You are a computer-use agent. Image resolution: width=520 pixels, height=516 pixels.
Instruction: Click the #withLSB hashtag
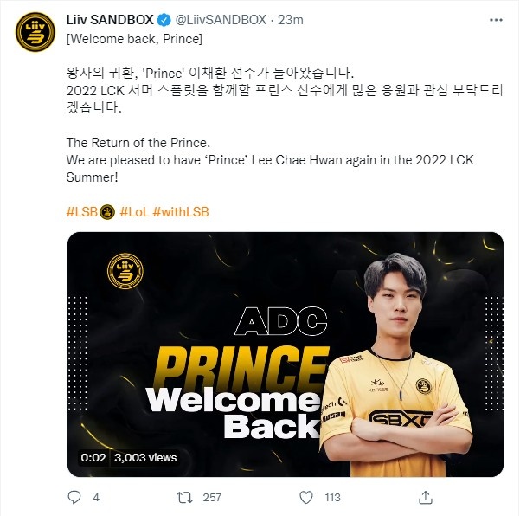tap(181, 212)
